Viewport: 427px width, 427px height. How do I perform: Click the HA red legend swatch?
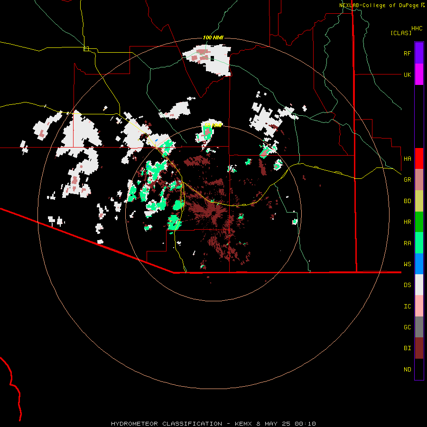pyautogui.click(x=419, y=158)
